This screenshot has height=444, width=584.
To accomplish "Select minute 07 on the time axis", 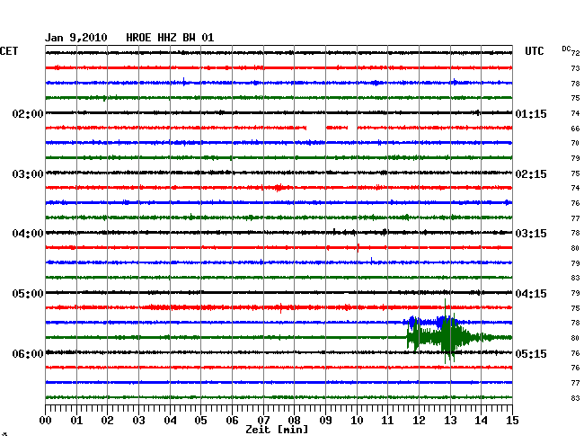I will click(263, 421).
